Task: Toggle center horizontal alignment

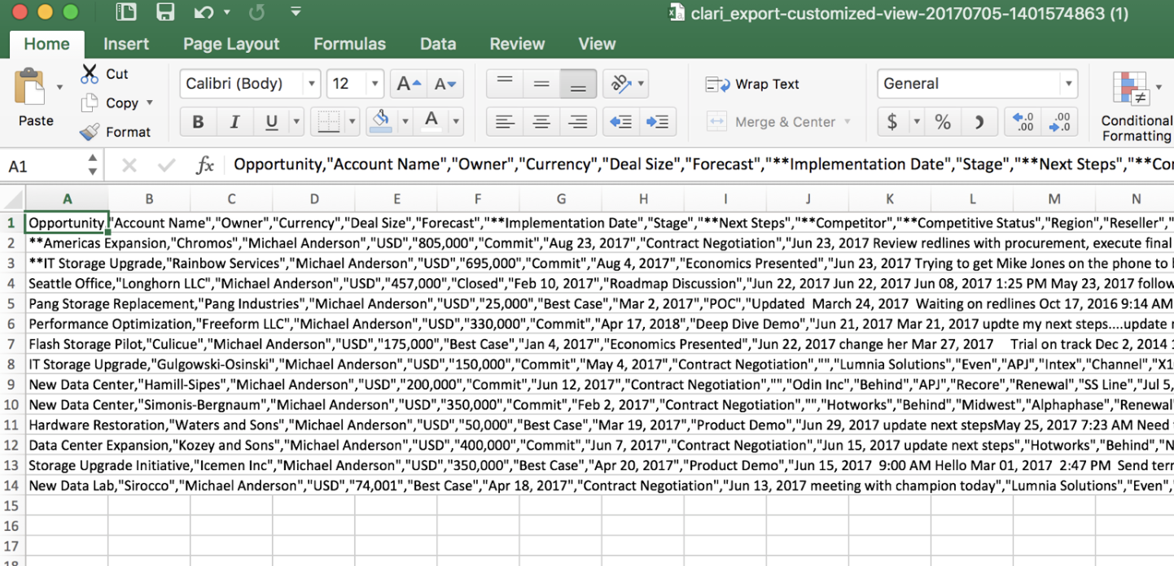Action: (541, 122)
